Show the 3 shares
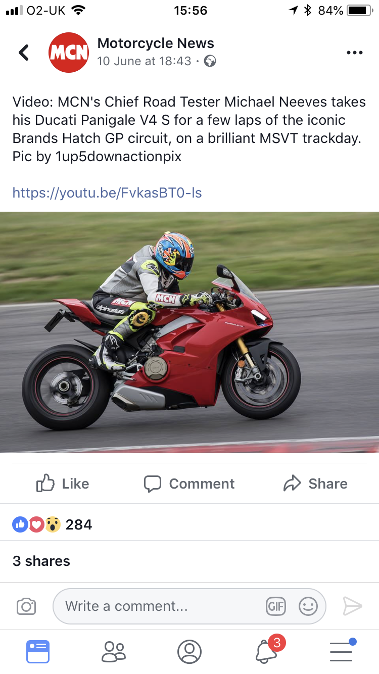 pos(41,561)
